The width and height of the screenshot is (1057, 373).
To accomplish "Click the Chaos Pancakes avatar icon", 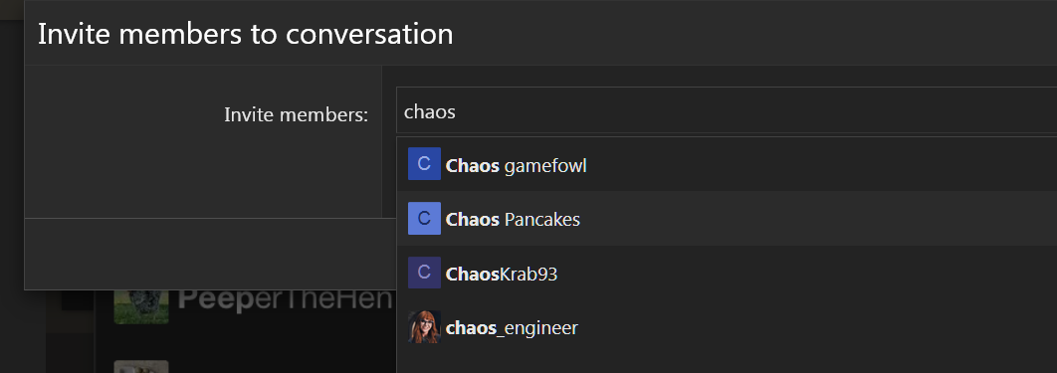I will tap(424, 218).
